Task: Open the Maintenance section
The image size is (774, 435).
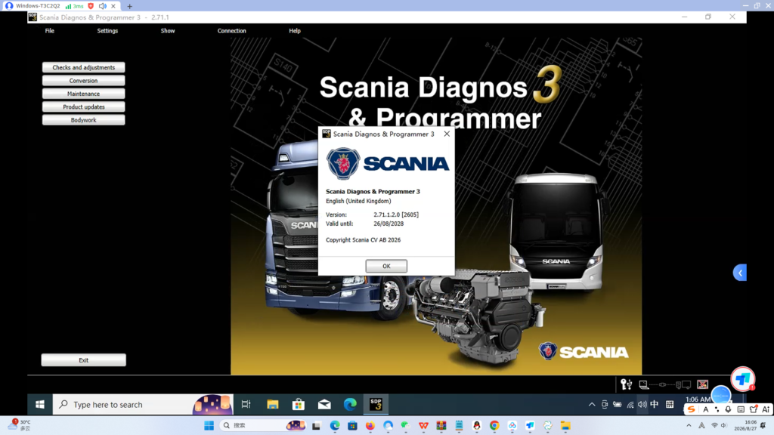Action: tap(83, 94)
